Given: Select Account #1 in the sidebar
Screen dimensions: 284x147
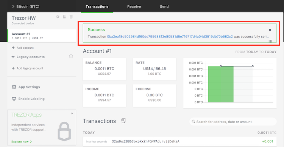Looking at the screenshot, I should pyautogui.click(x=42, y=36).
